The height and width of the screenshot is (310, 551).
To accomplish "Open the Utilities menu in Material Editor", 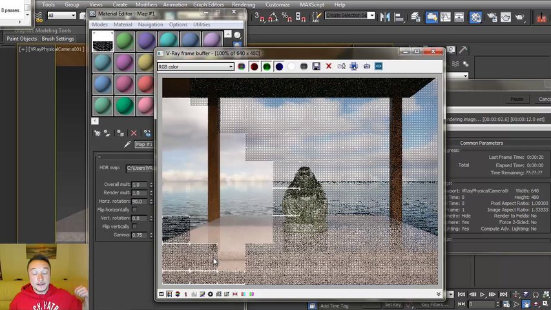I will [202, 25].
